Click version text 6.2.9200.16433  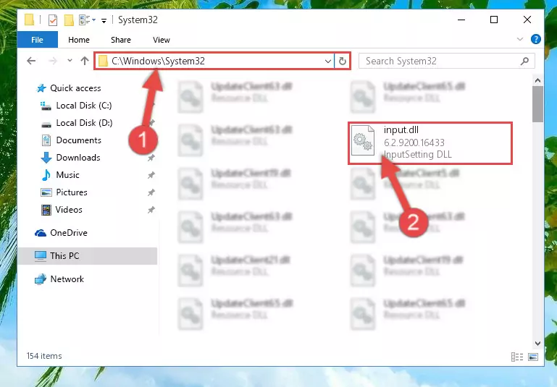click(x=414, y=143)
